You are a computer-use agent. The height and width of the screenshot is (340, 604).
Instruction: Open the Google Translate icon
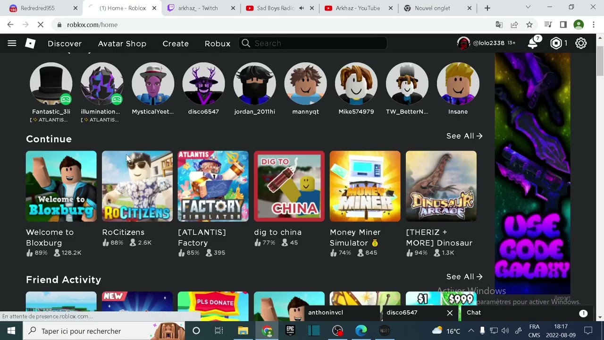[x=499, y=25]
